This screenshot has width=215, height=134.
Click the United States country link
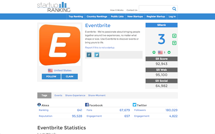click(x=62, y=70)
